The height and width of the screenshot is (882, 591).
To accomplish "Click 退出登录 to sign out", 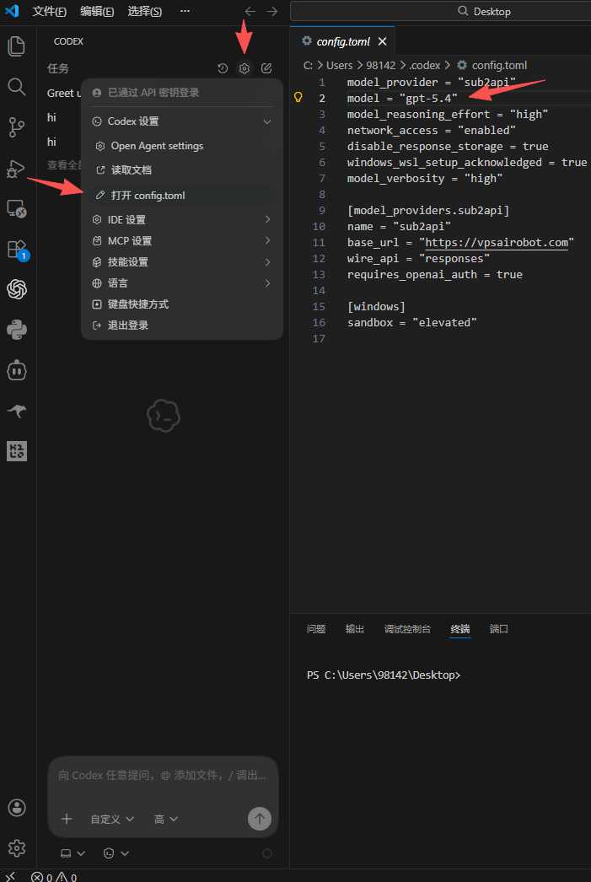I will click(182, 325).
